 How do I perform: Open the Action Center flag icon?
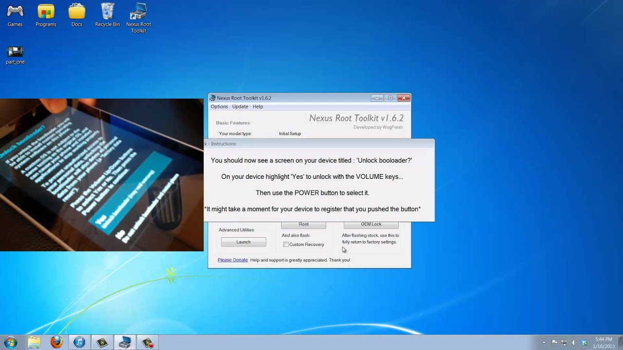(554, 343)
